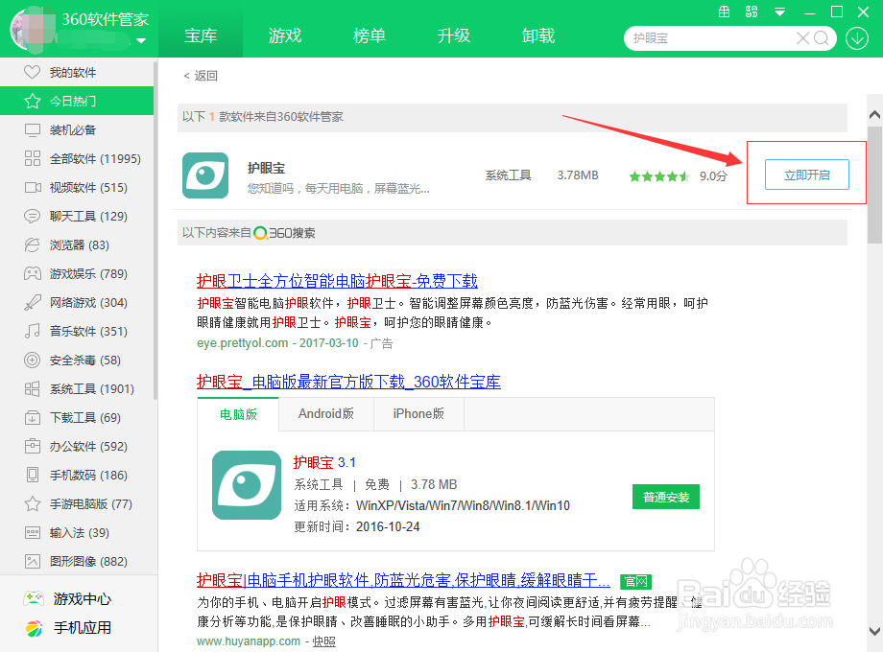Open 装机必备 monitor icon
Image resolution: width=883 pixels, height=652 pixels.
click(x=32, y=130)
